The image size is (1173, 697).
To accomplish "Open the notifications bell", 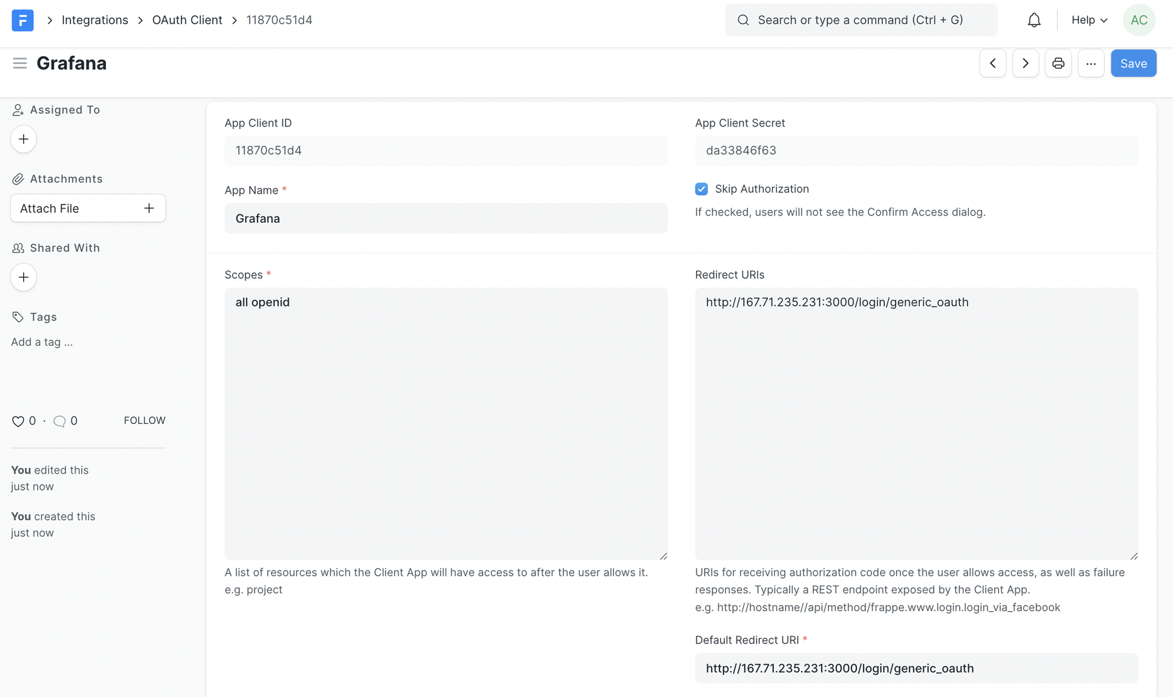I will coord(1033,19).
